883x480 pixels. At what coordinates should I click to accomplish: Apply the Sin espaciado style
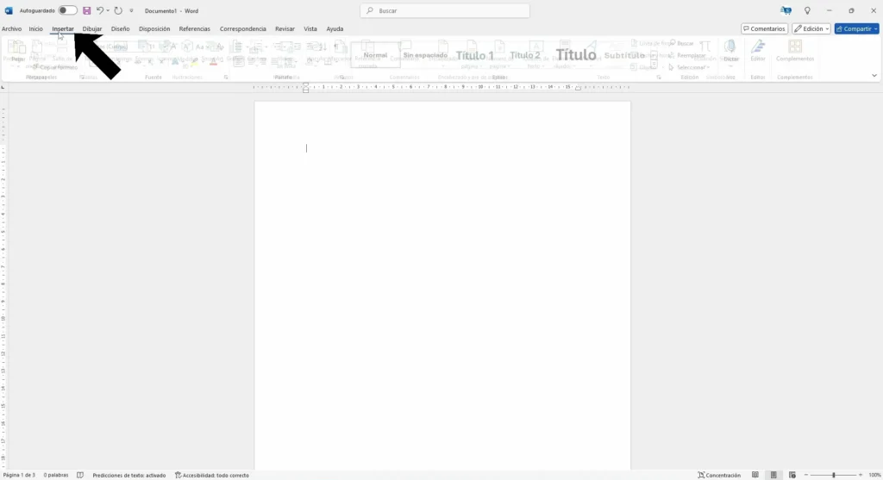[x=425, y=55]
